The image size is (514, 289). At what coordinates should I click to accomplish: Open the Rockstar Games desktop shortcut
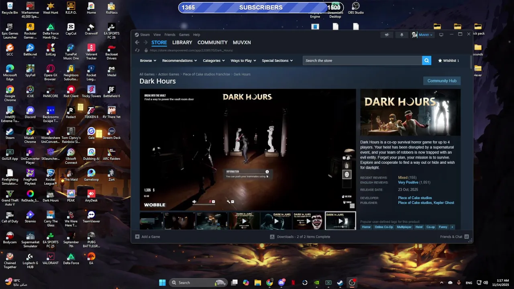point(30,31)
